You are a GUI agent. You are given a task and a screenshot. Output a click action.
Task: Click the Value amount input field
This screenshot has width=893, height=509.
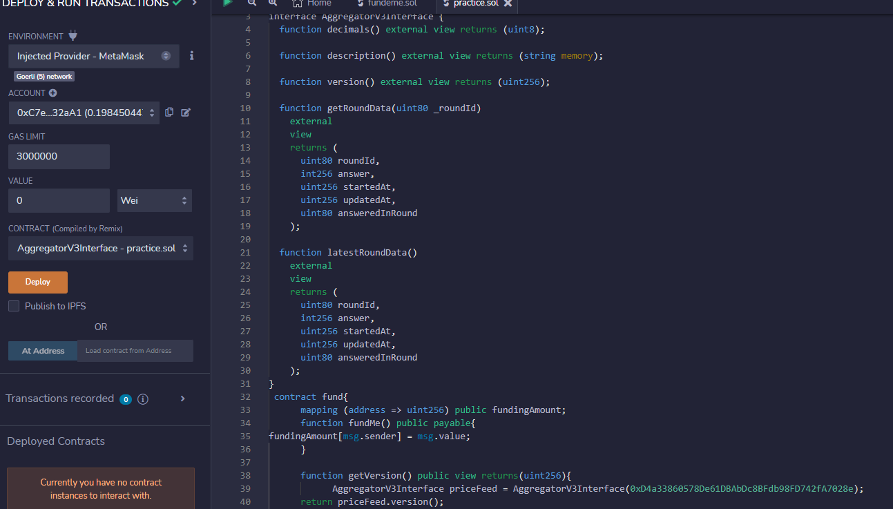click(59, 200)
